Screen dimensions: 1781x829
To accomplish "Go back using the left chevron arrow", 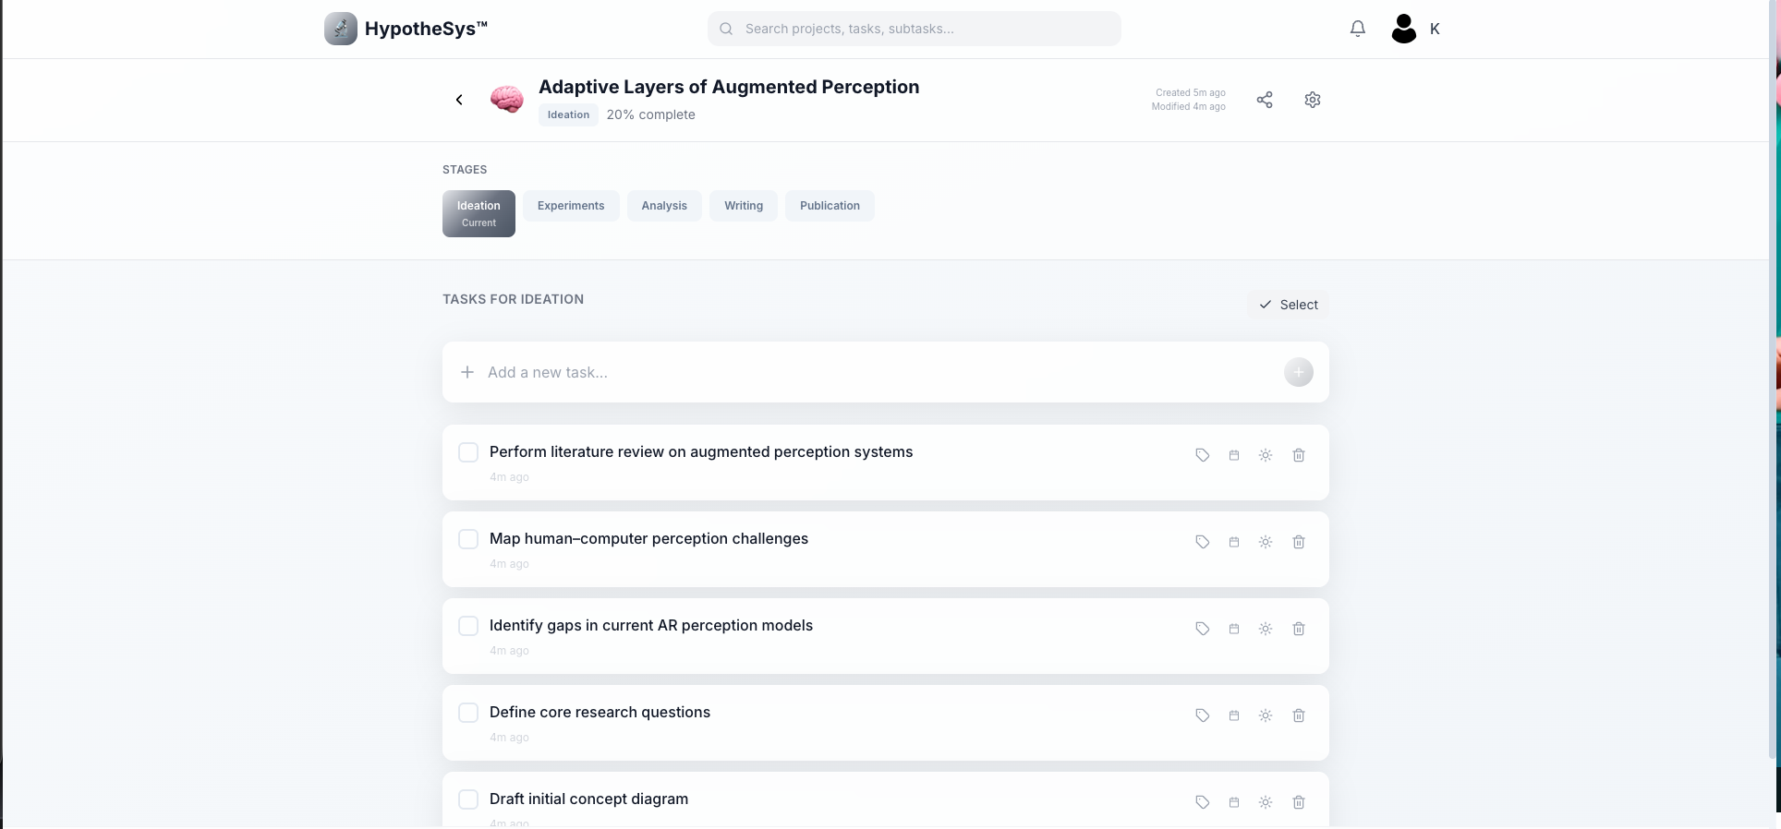I will tap(459, 100).
